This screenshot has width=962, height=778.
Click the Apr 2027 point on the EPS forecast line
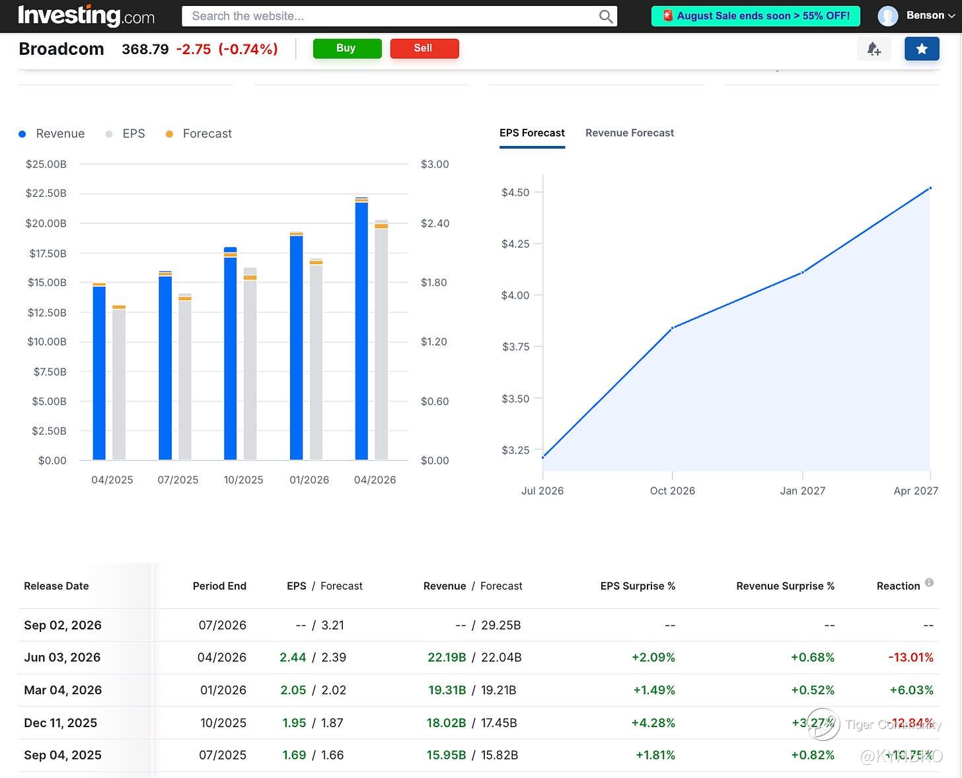[x=930, y=188]
